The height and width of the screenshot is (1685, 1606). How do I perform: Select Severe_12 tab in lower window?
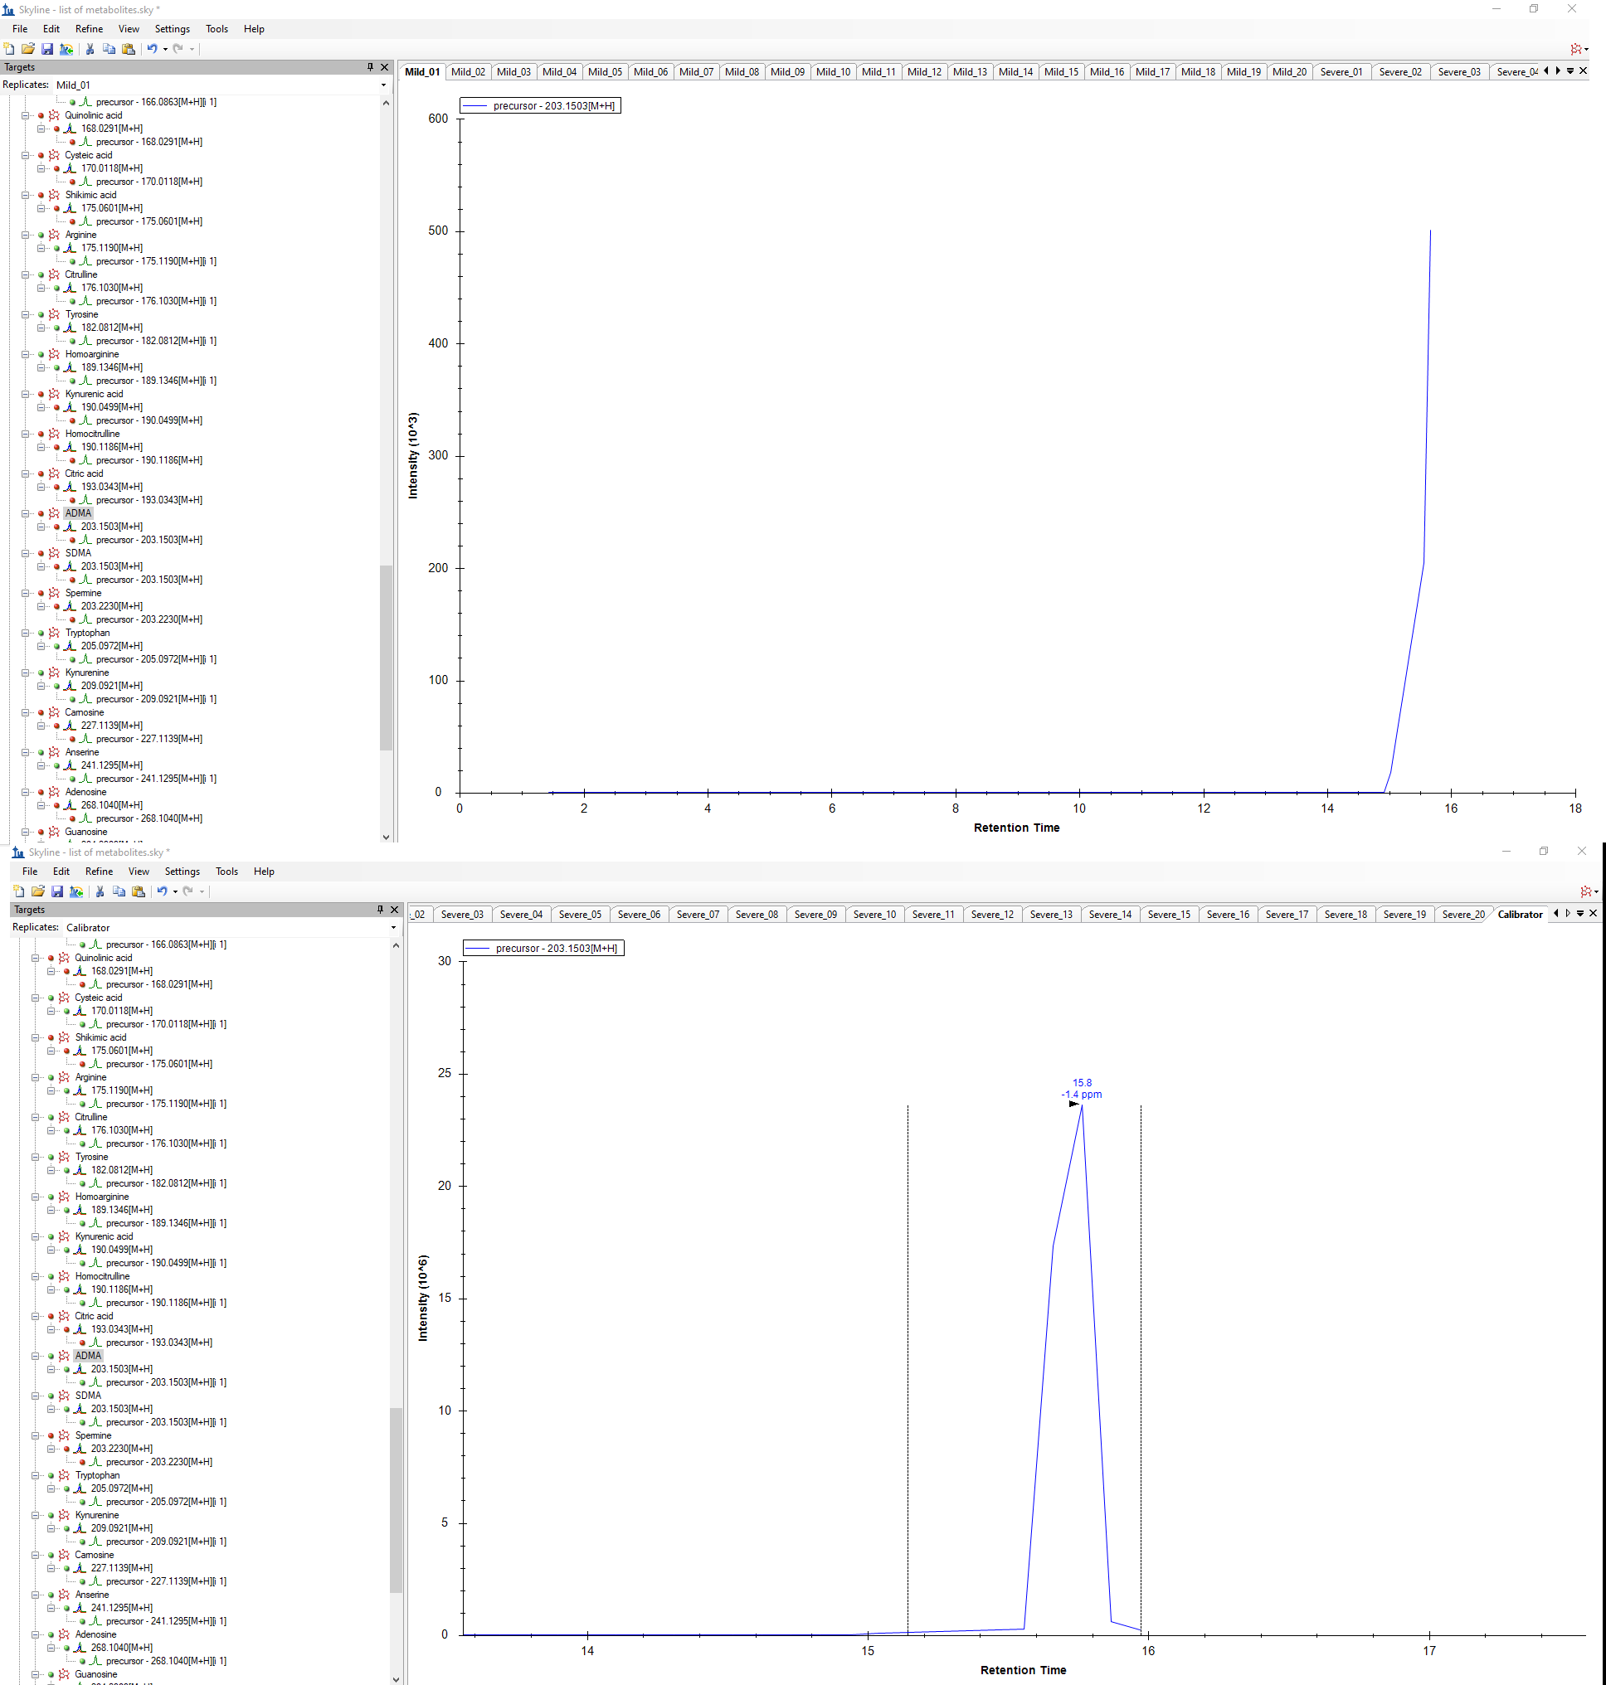click(x=991, y=915)
